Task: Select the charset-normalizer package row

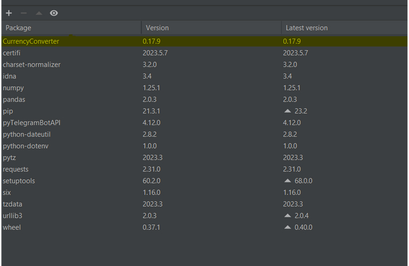Action: point(32,65)
